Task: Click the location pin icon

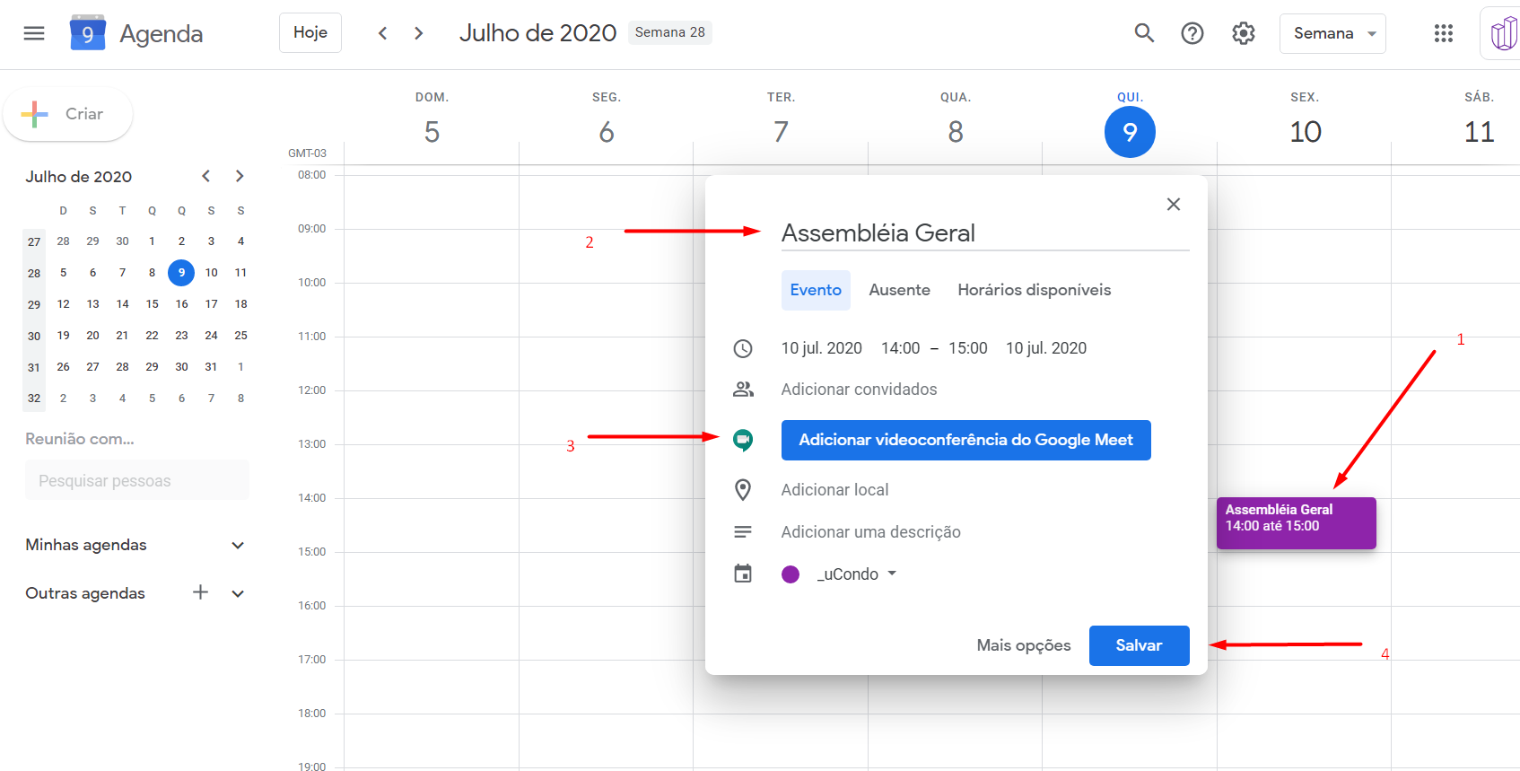Action: [x=743, y=490]
